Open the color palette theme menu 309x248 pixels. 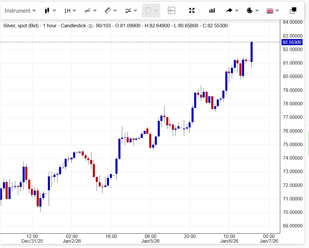pyautogui.click(x=249, y=11)
